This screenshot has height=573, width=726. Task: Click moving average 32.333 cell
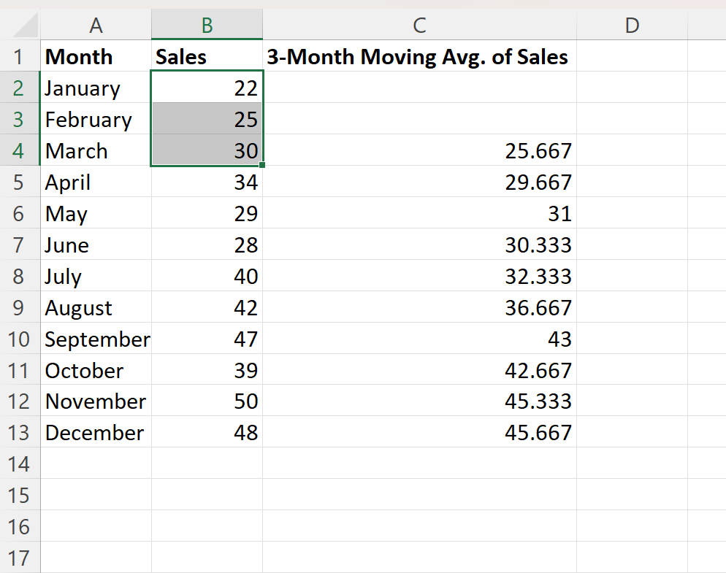[419, 277]
